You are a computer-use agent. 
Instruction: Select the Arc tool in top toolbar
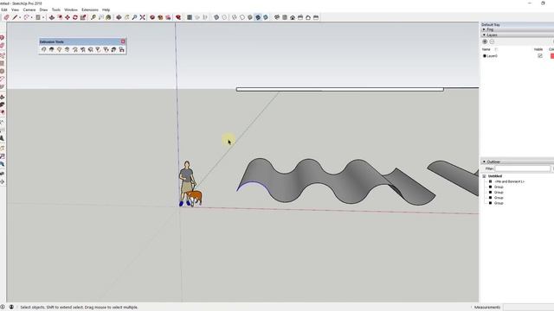click(27, 17)
